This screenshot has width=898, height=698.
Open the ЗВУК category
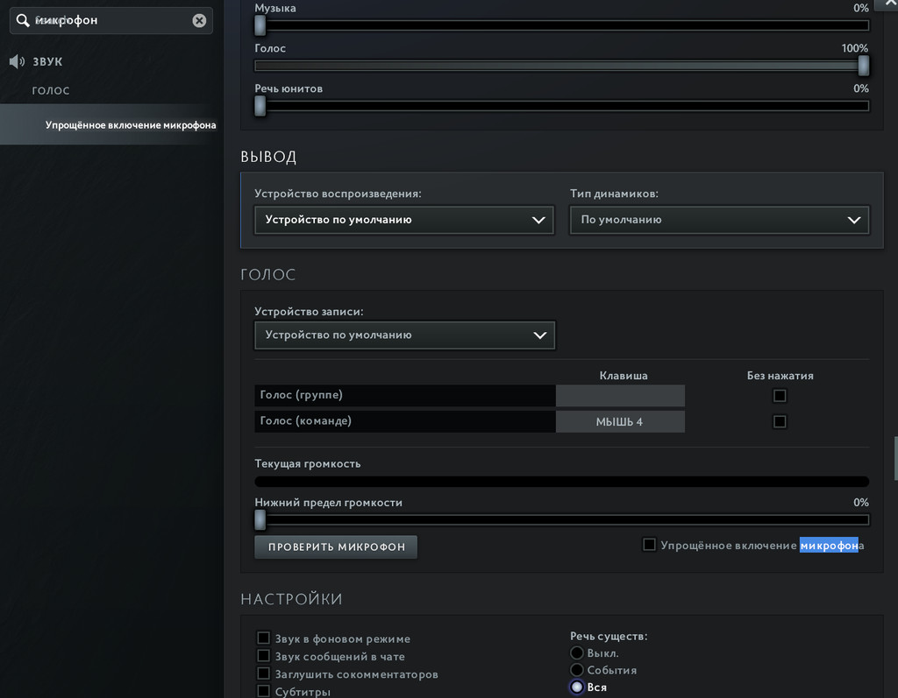47,62
